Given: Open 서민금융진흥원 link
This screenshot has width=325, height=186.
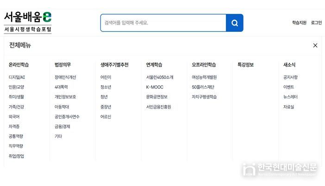Looking at the screenshot, I should (158, 107).
